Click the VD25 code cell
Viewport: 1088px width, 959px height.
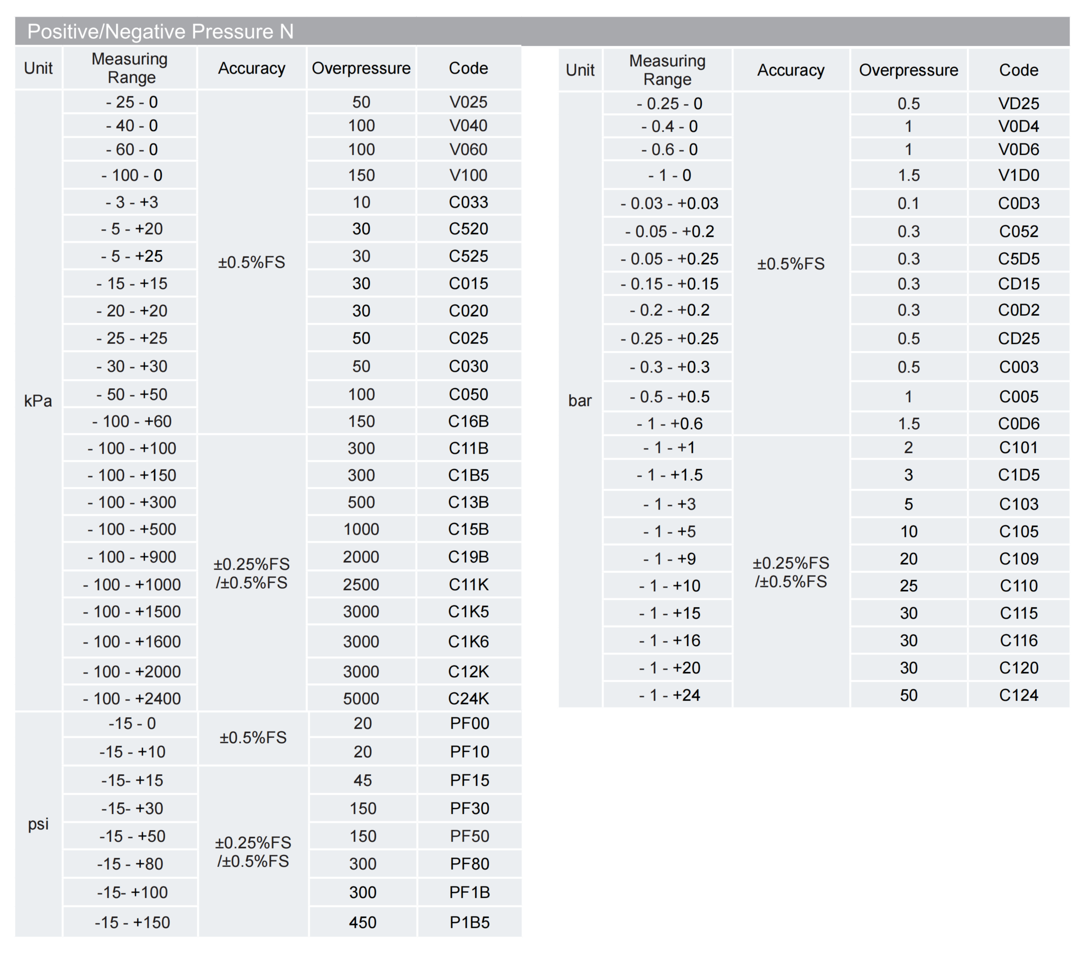tap(1018, 103)
